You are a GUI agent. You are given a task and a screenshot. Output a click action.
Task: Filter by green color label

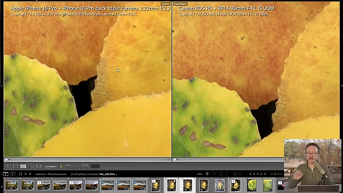278,174
